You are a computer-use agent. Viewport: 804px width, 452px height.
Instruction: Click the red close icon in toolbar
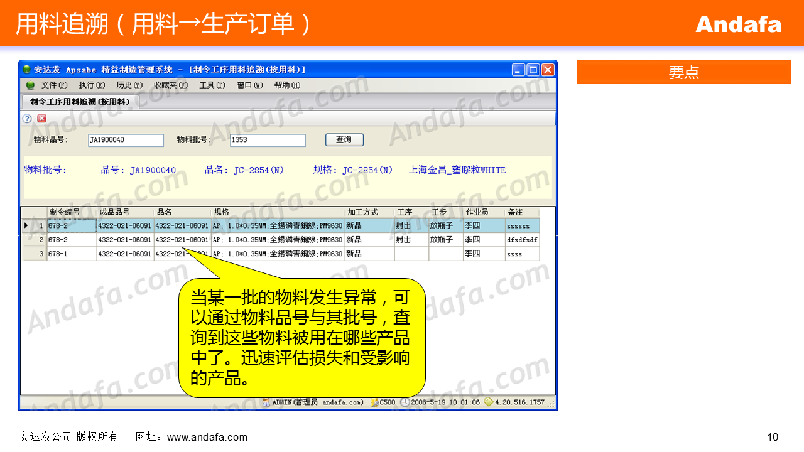[x=41, y=118]
